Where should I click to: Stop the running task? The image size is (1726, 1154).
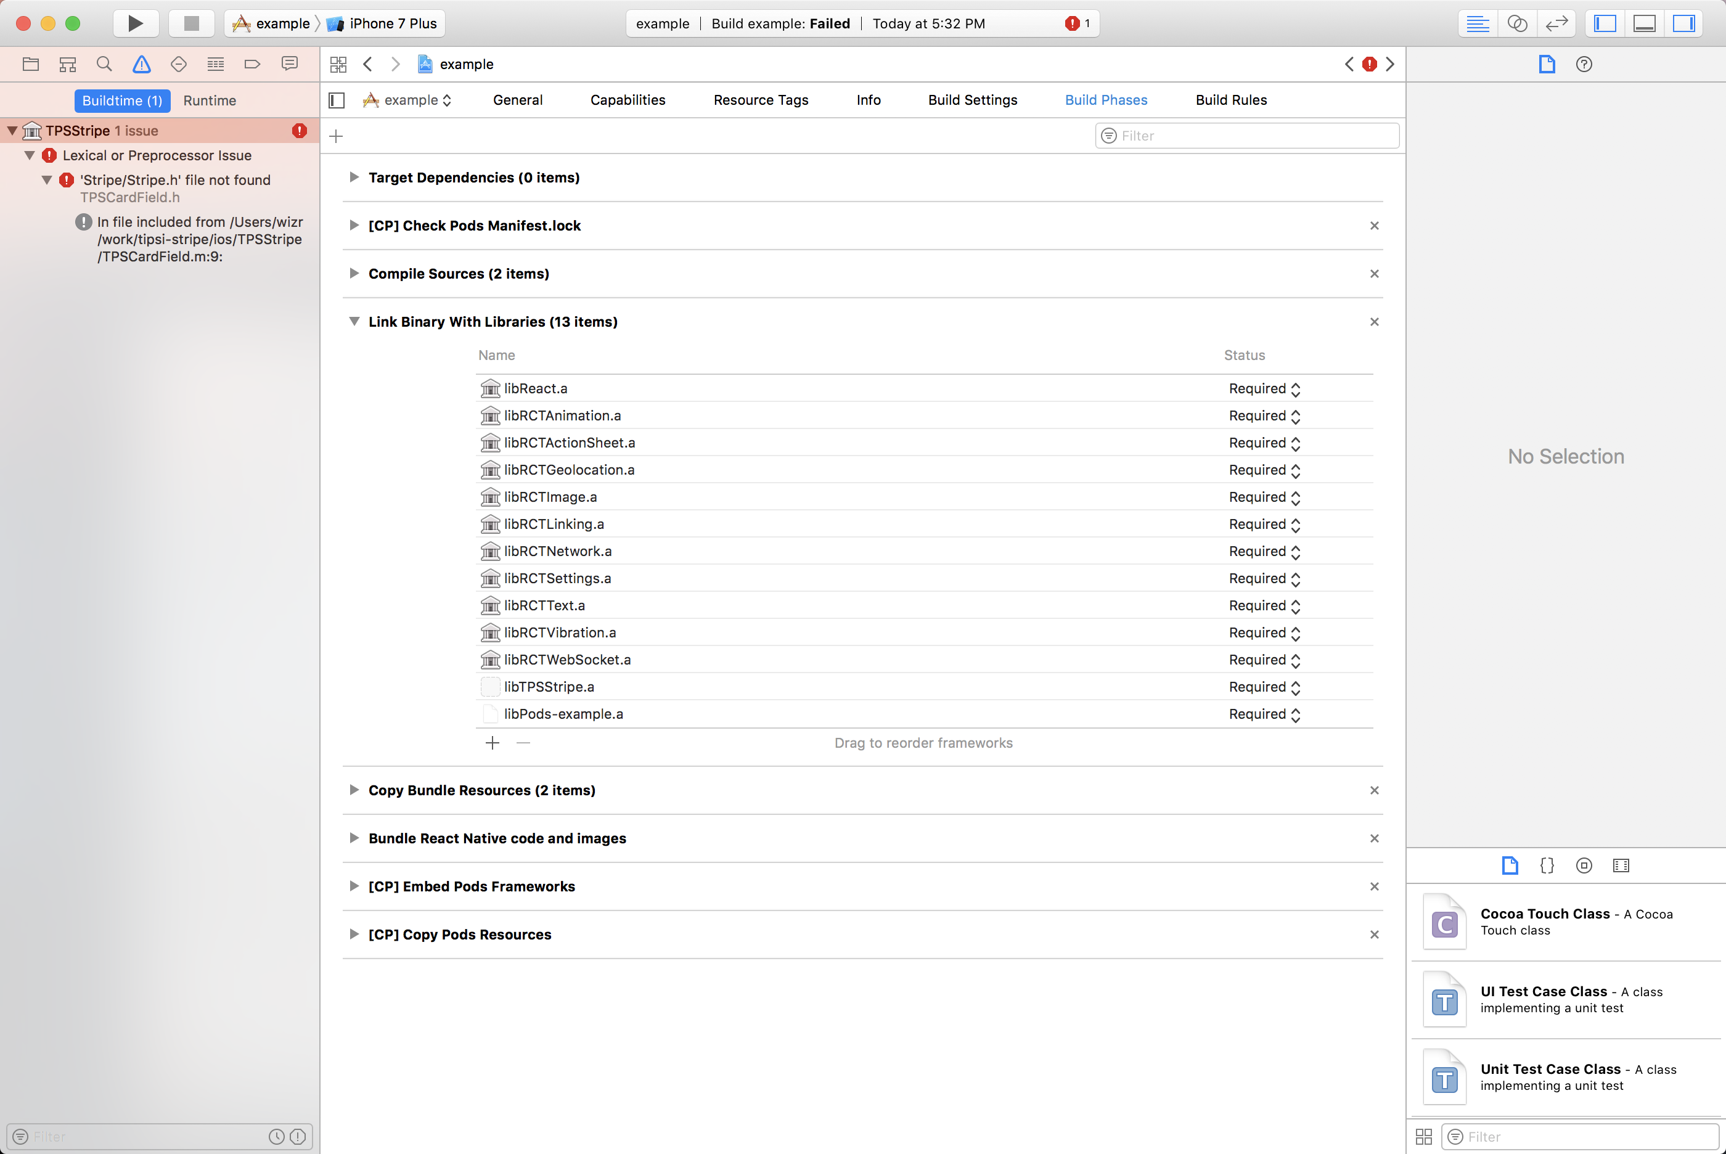click(x=191, y=23)
